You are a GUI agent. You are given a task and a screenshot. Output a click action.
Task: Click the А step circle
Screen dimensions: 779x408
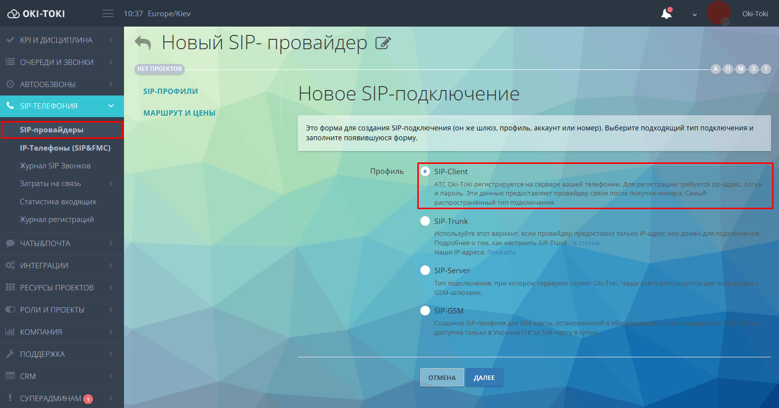point(716,69)
